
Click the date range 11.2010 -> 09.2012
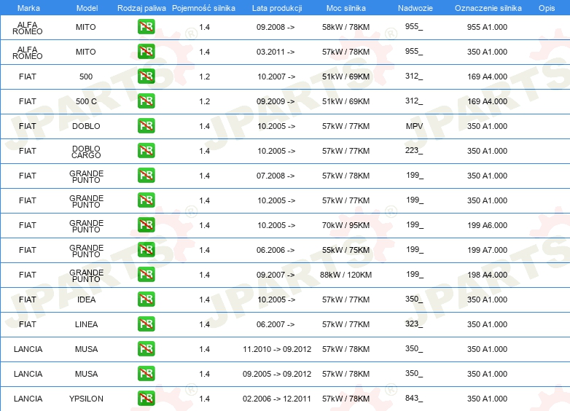(x=277, y=349)
